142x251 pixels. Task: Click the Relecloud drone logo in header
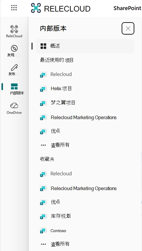36,8
